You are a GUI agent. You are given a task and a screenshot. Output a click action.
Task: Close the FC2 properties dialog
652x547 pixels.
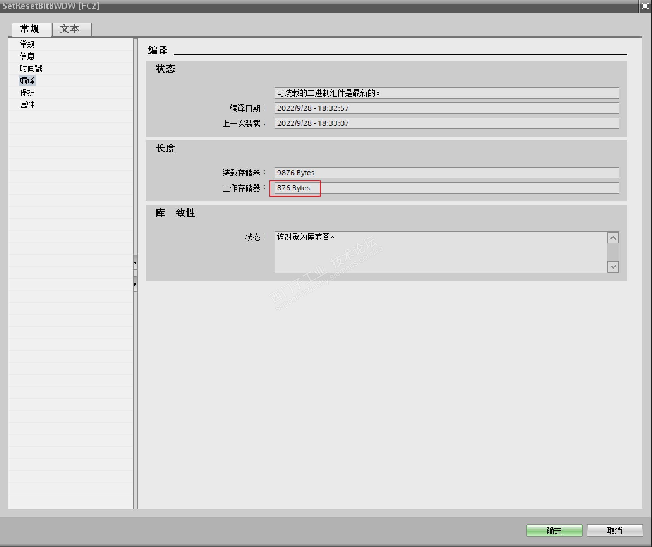pos(645,6)
